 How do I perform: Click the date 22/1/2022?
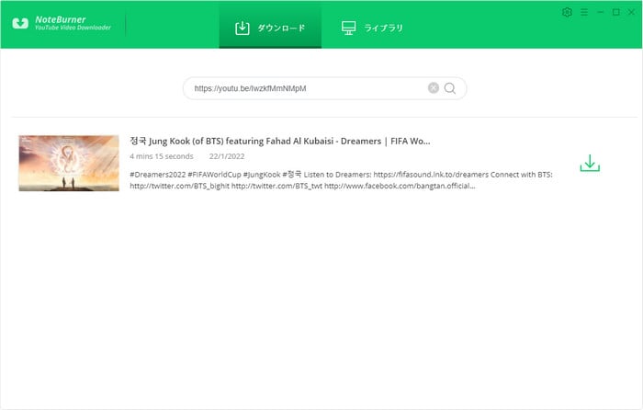click(x=227, y=156)
